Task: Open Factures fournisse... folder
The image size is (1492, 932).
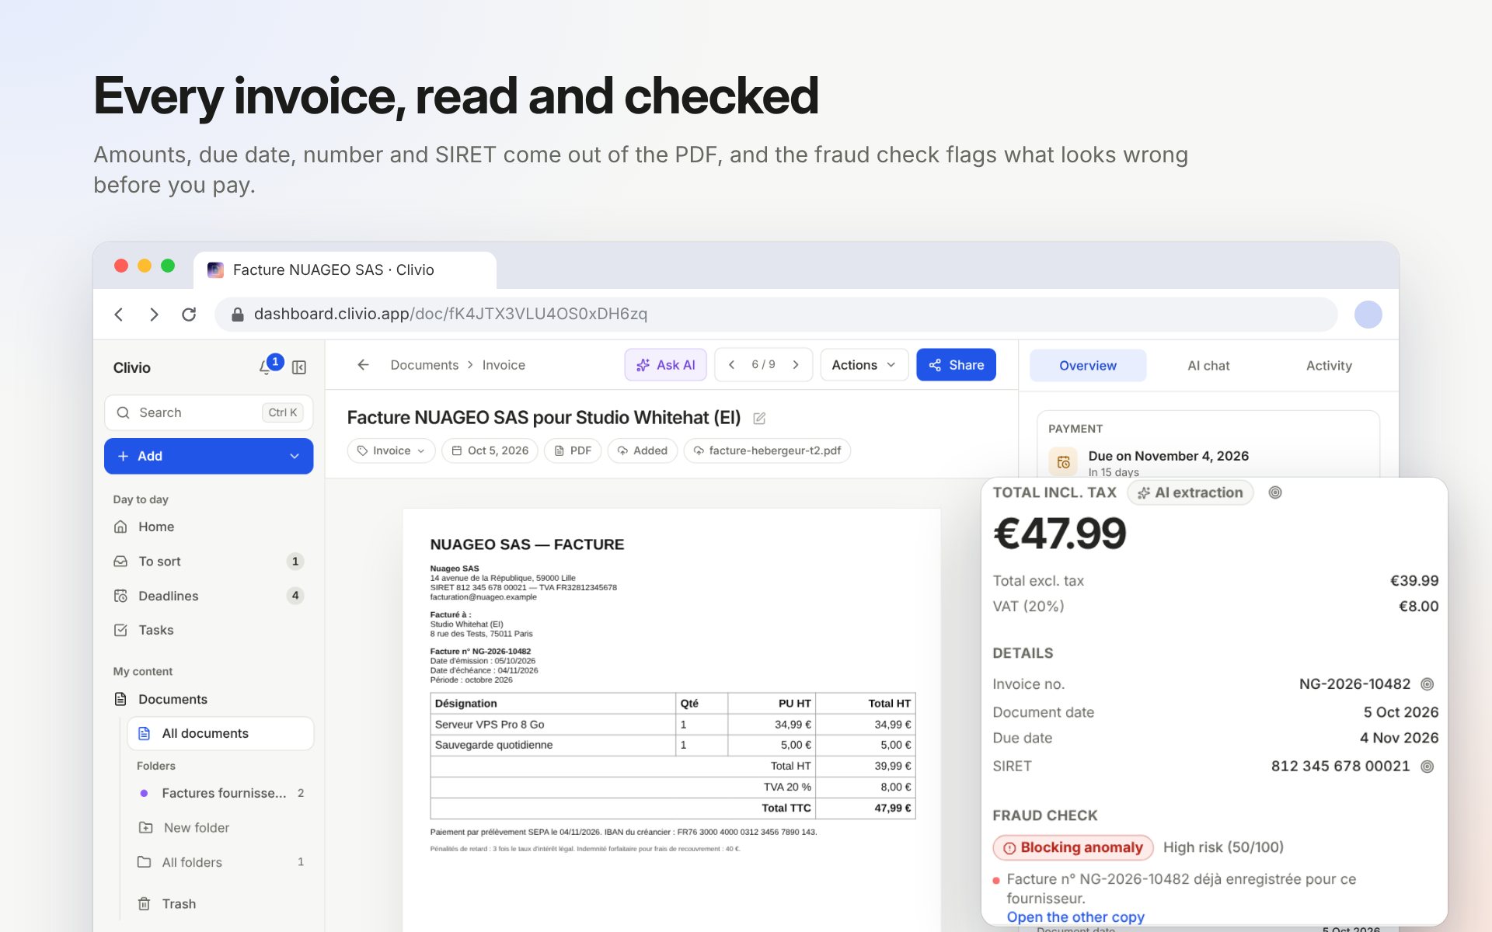Action: (x=220, y=793)
